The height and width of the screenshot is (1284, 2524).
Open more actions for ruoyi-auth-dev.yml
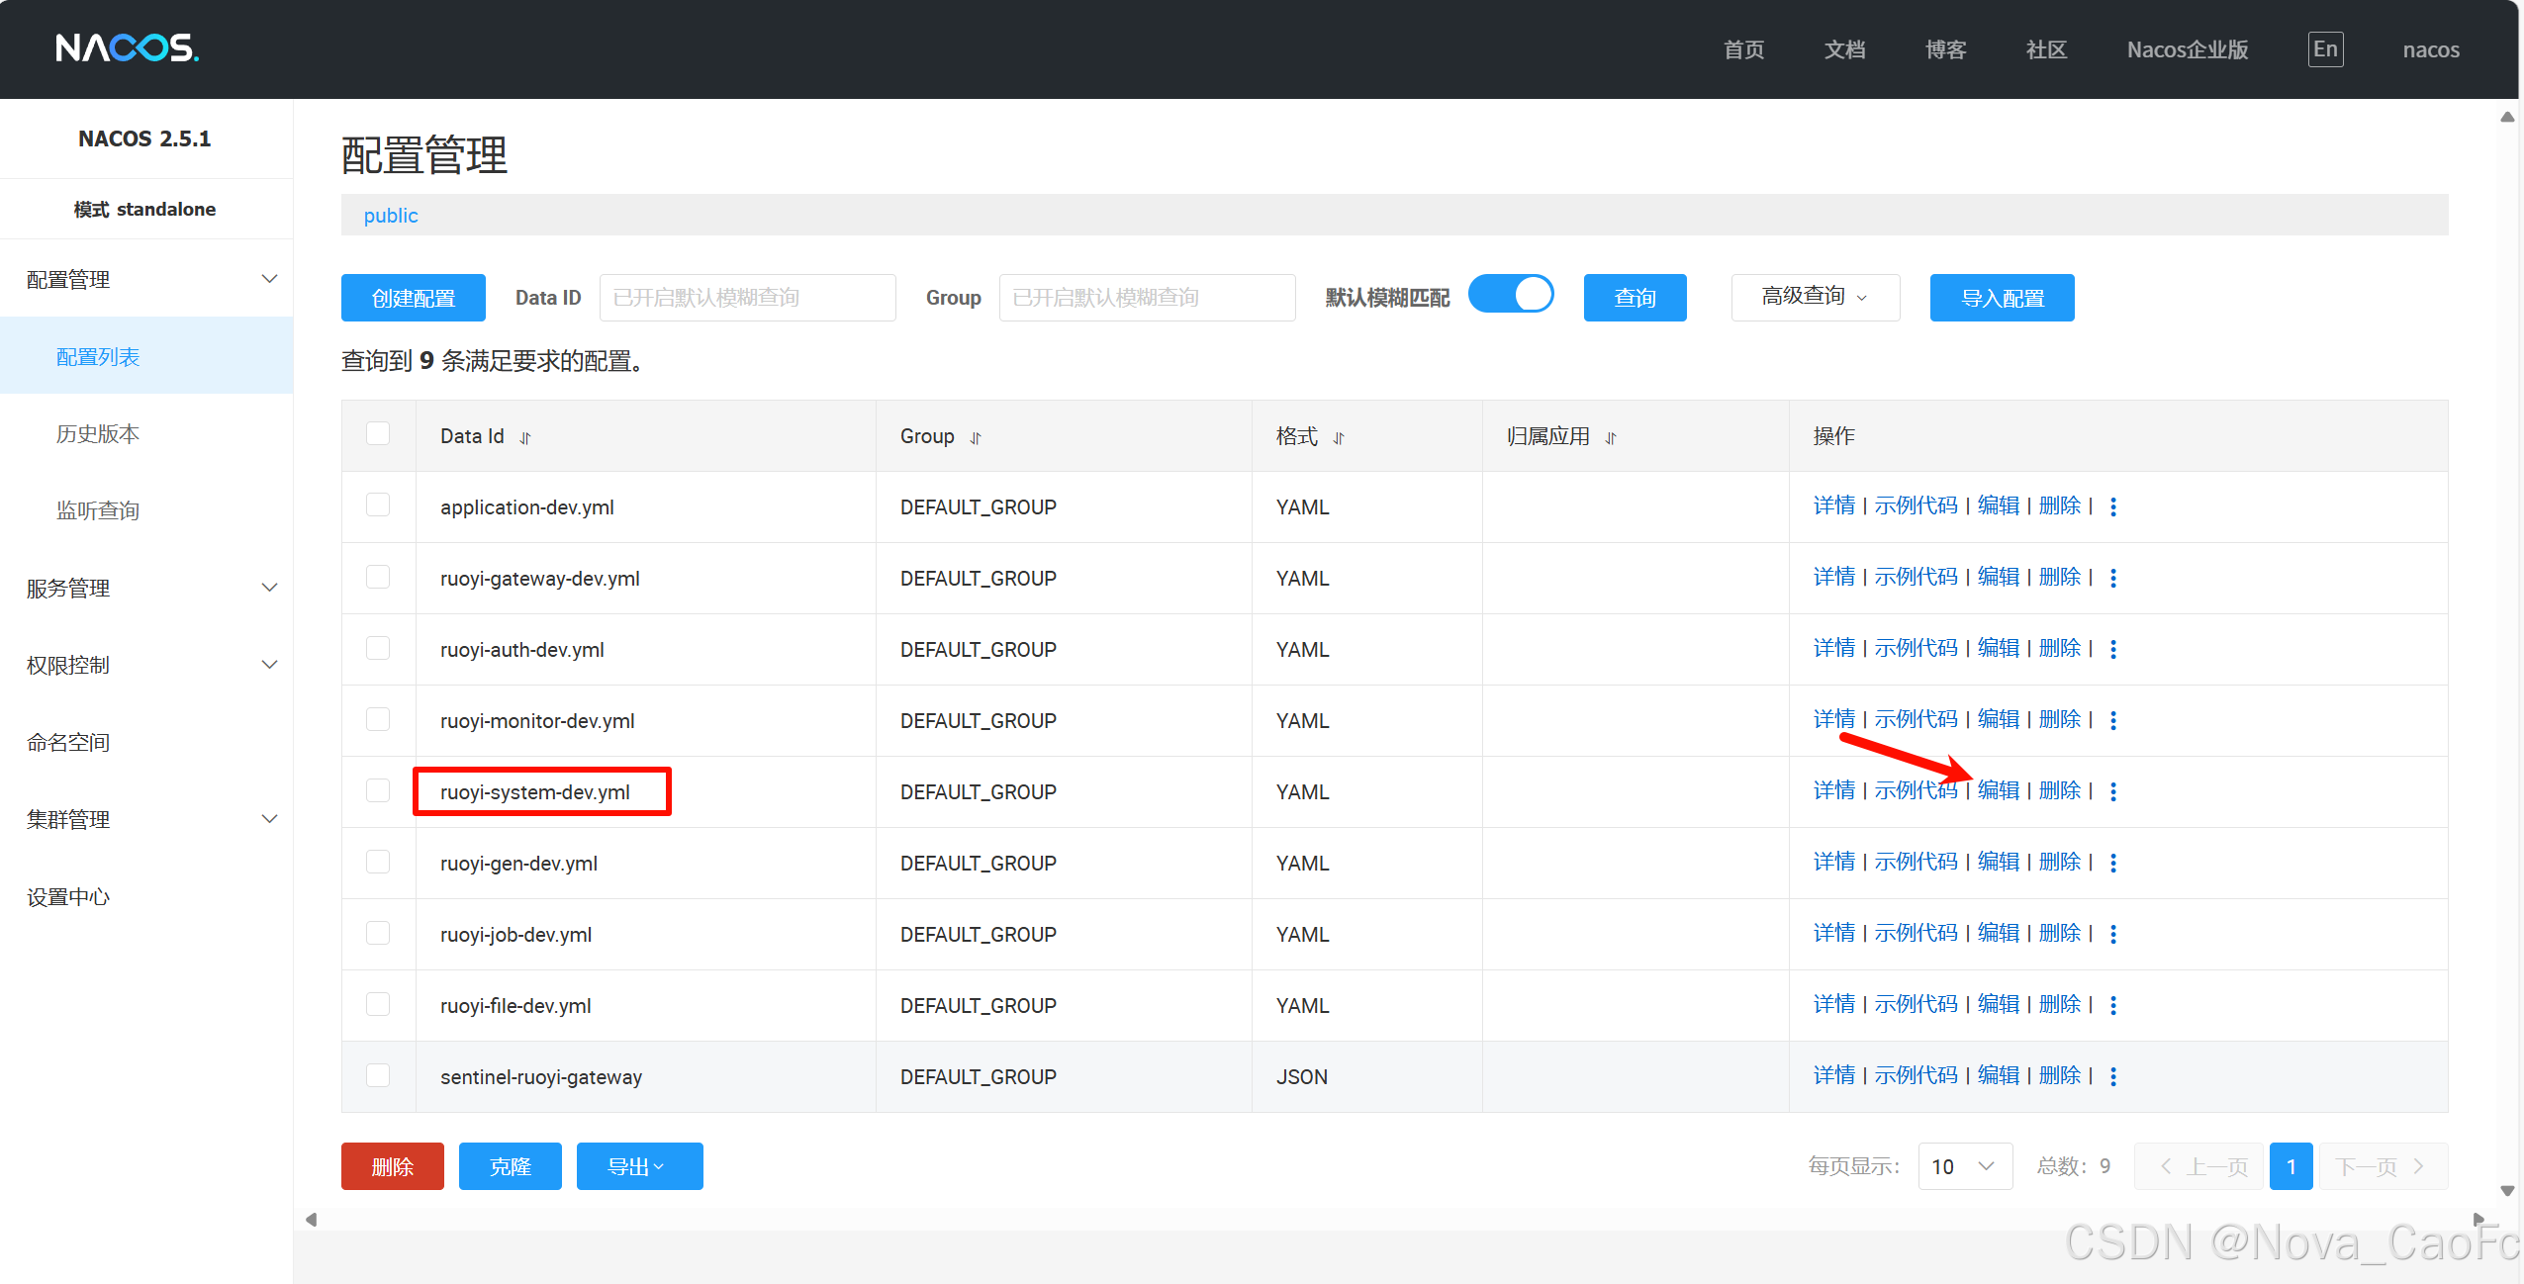point(2113,649)
